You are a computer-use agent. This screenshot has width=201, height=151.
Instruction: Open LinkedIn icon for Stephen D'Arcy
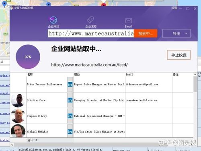(x=70, y=116)
